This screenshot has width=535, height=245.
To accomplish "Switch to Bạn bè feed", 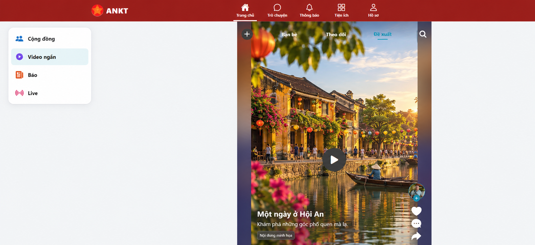I will pyautogui.click(x=289, y=35).
